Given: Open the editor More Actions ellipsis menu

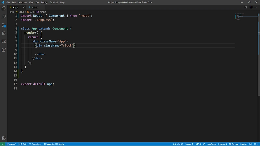Looking at the screenshot, I should point(256,7).
